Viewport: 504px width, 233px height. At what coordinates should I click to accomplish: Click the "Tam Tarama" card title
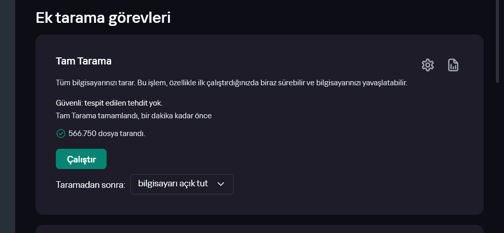coord(84,61)
